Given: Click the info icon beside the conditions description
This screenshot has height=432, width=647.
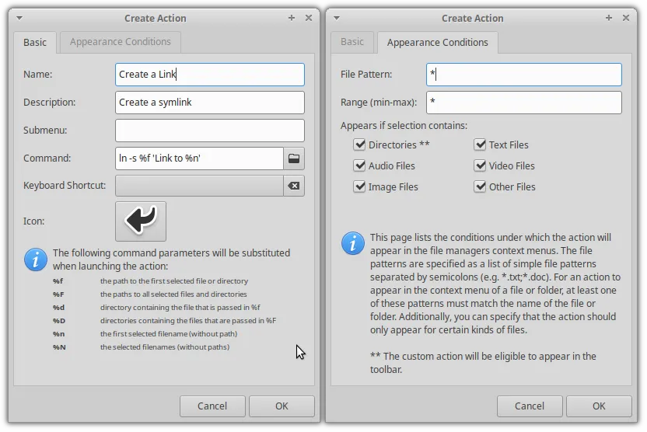Looking at the screenshot, I should [353, 243].
